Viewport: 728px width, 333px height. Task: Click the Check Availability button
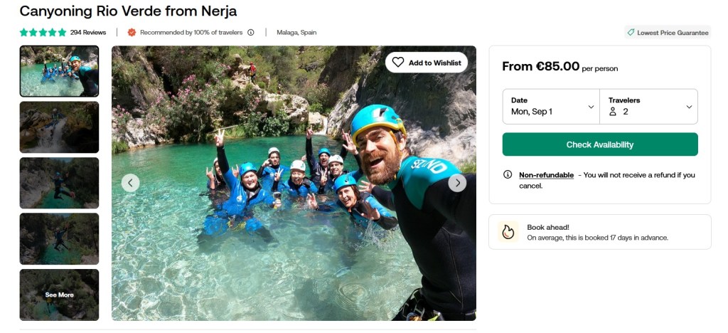[599, 144]
